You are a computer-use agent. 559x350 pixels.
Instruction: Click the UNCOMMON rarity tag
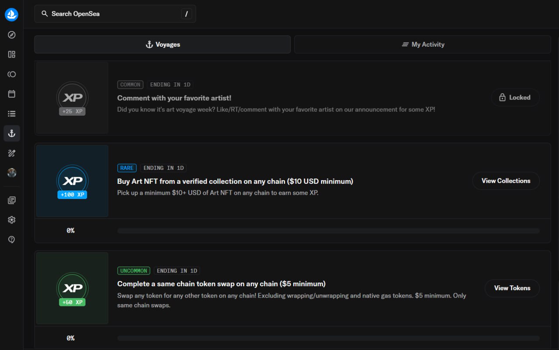pyautogui.click(x=134, y=271)
